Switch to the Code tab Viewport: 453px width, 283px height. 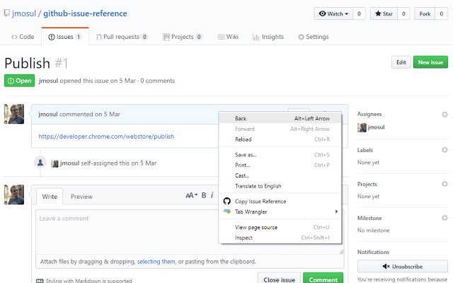pyautogui.click(x=23, y=37)
